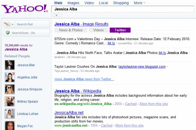
Task: Switch to the Shopping search tab
Action: pos(121,3)
